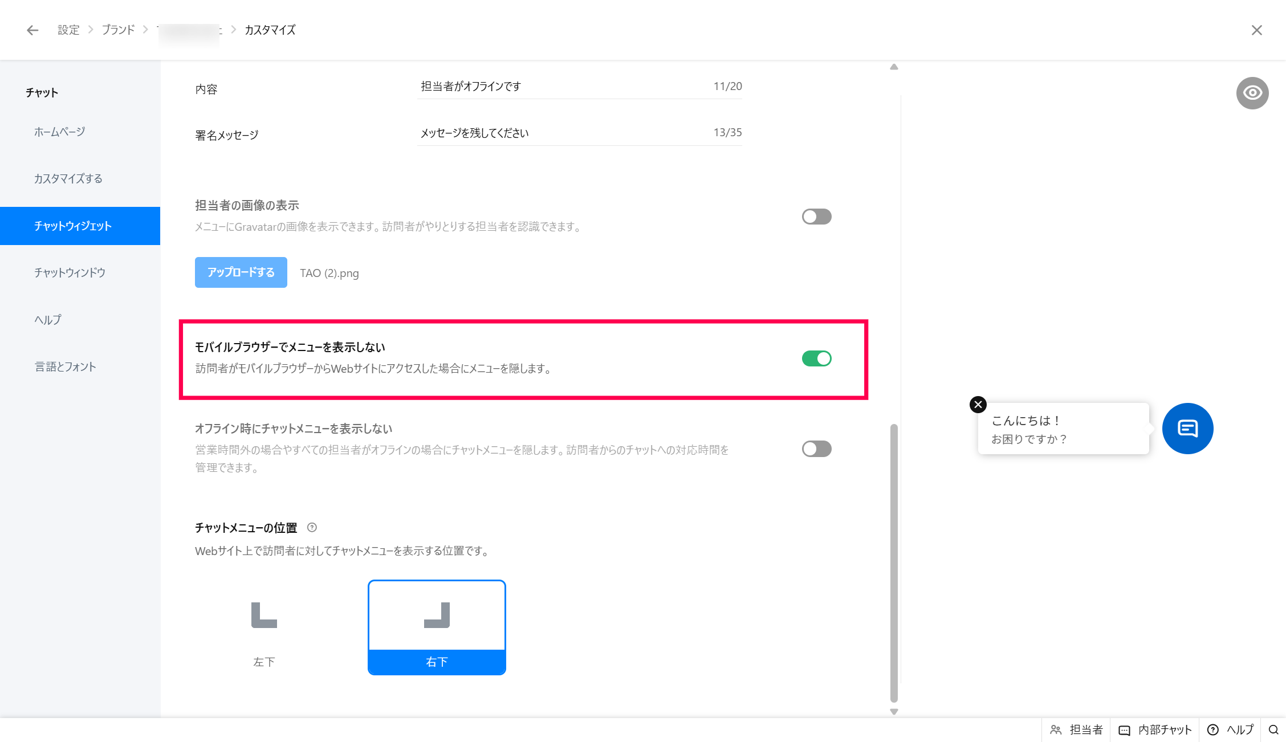Go to ブランド breadcrumb link
The width and height of the screenshot is (1286, 742).
tap(118, 30)
